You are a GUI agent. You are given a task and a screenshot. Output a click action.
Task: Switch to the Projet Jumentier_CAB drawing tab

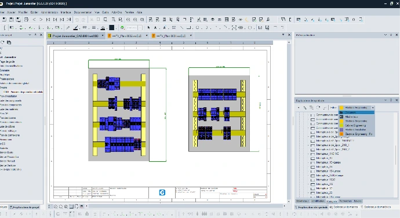click(x=76, y=36)
